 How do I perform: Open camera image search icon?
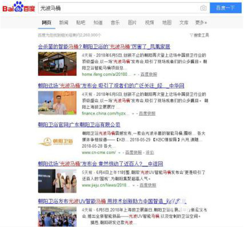click(x=203, y=8)
